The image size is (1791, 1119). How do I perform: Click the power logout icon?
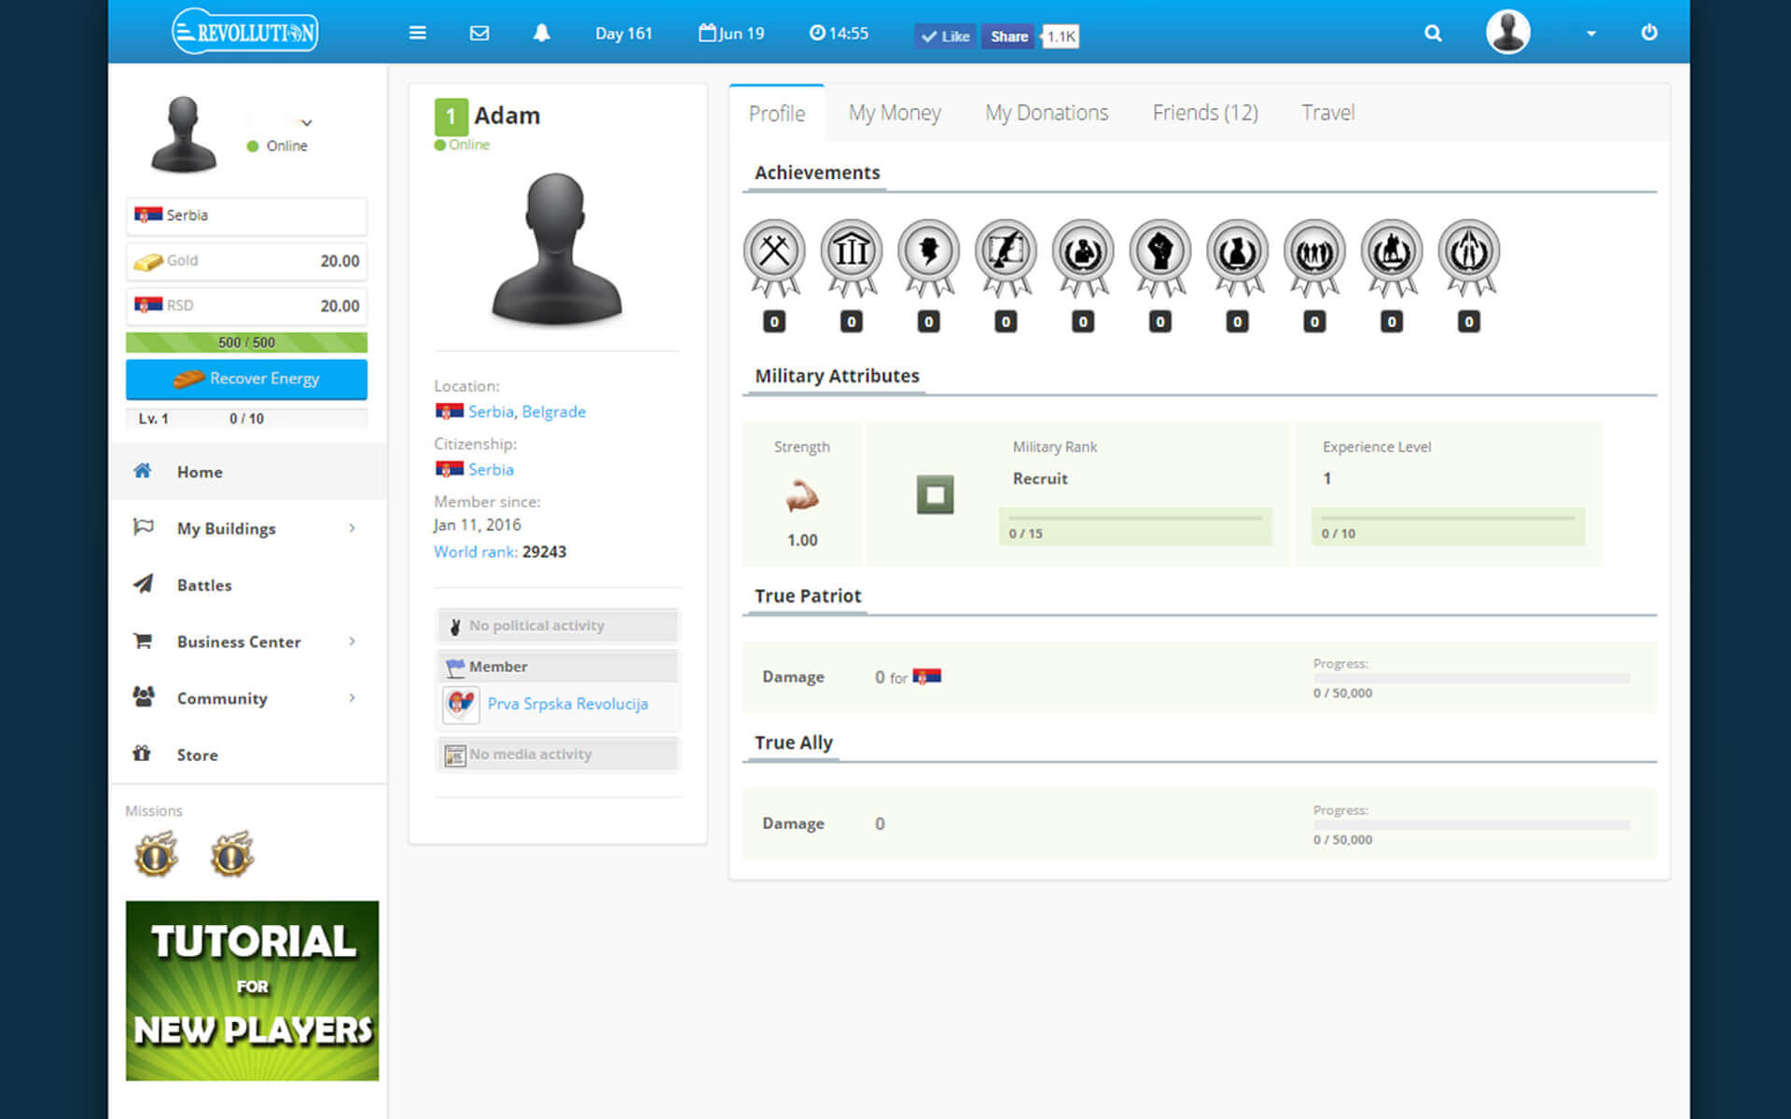tap(1649, 33)
